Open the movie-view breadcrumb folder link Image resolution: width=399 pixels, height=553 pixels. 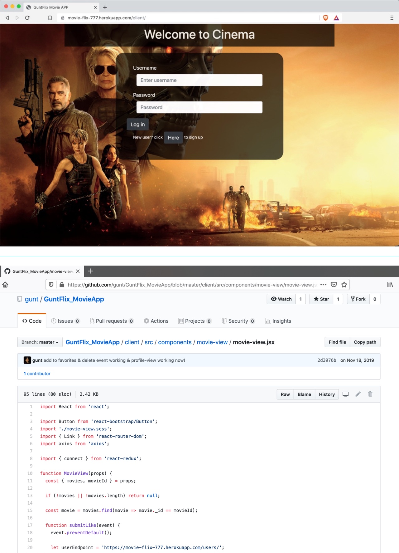point(212,342)
